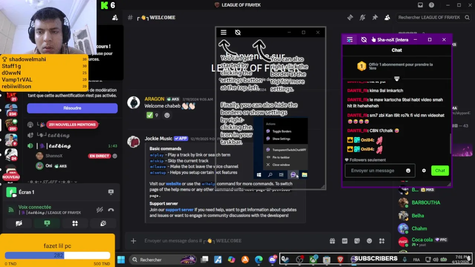The image size is (475, 267).
Task: Open the Discord inbox icon
Action: (420, 5)
